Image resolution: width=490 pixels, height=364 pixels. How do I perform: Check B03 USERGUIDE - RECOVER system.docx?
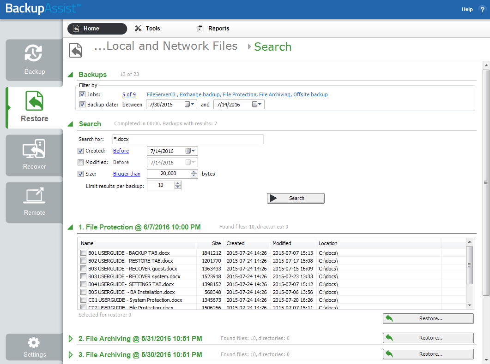(x=84, y=276)
